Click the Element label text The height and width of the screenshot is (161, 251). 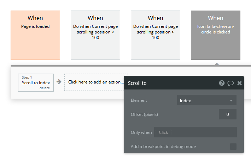coord(139,100)
